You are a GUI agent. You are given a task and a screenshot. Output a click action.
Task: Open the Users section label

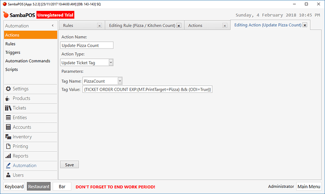coord(18,175)
